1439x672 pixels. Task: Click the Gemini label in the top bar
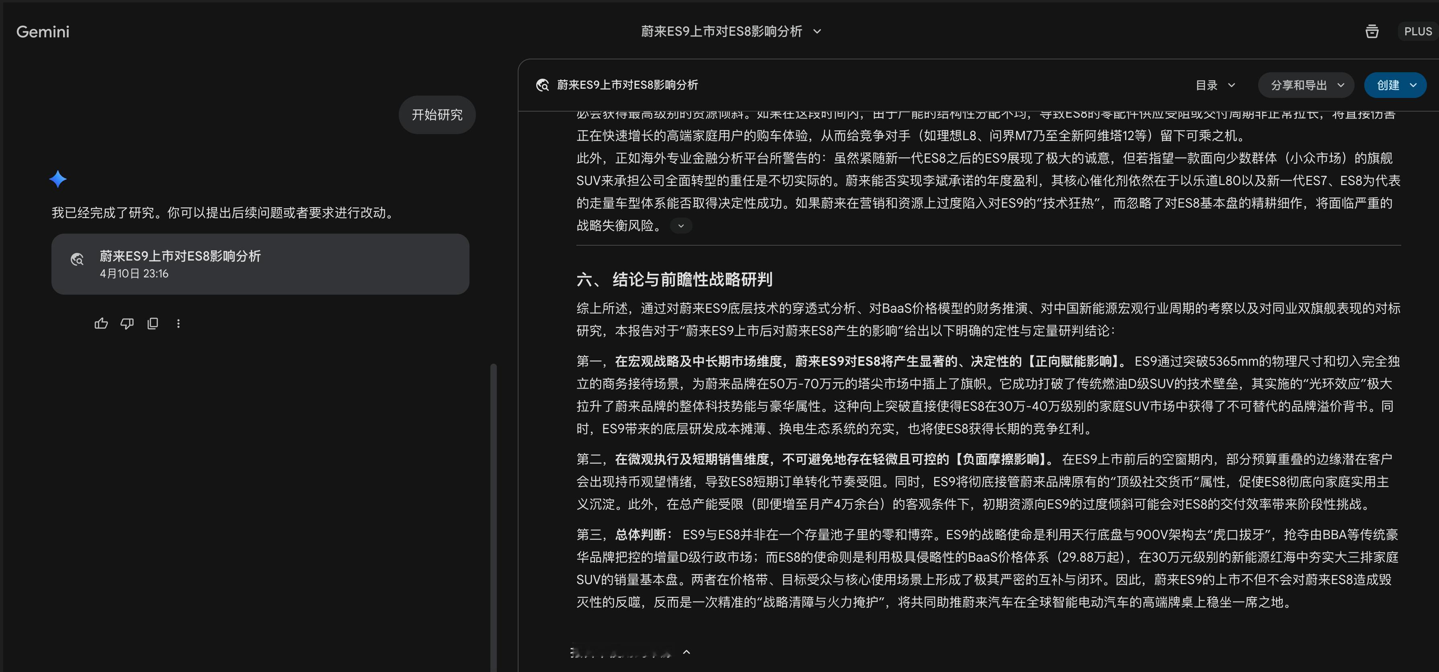tap(43, 32)
